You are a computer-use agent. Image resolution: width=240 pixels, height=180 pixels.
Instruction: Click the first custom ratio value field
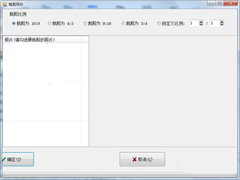click(194, 23)
